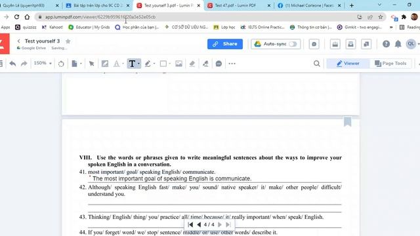Expand the rectangle shape dropdown arrow
Image resolution: width=420 pixels, height=236 pixels.
(169, 64)
